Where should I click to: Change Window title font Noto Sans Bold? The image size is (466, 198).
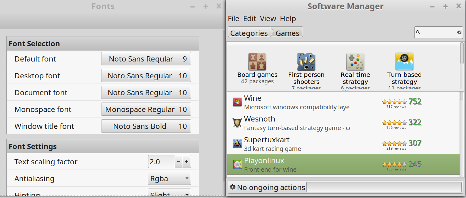[x=146, y=126]
